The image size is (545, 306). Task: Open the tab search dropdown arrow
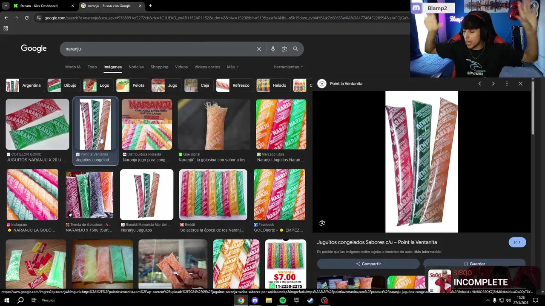[6, 6]
